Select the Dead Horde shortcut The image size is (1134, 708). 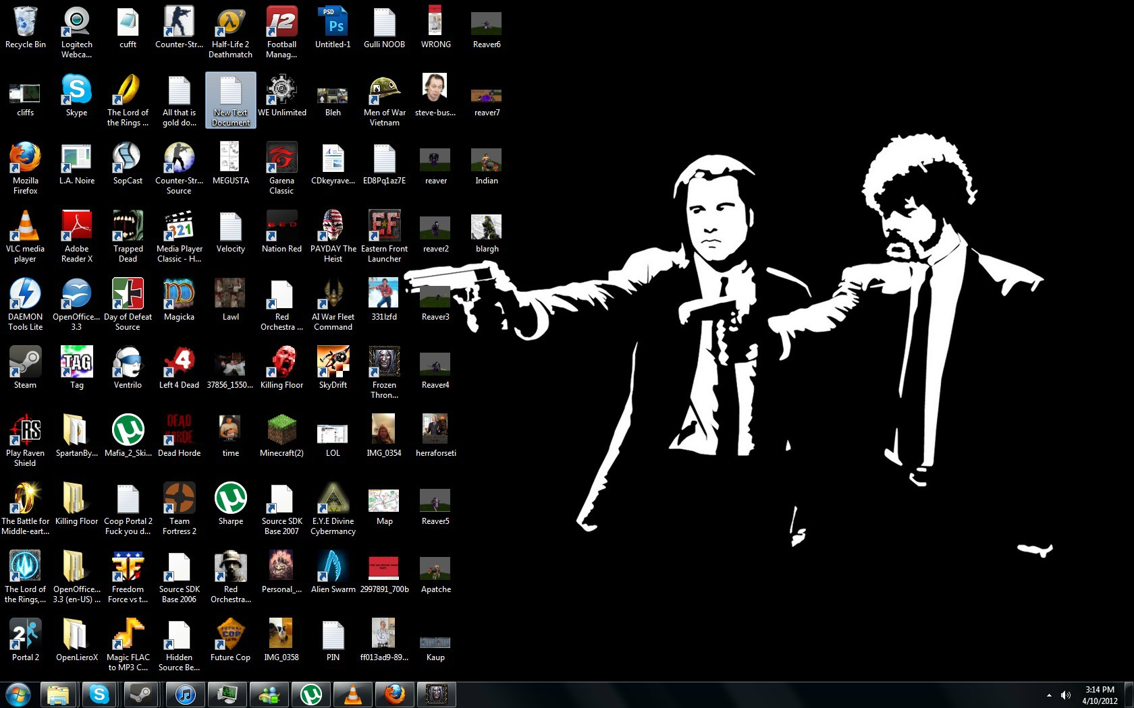pyautogui.click(x=179, y=437)
